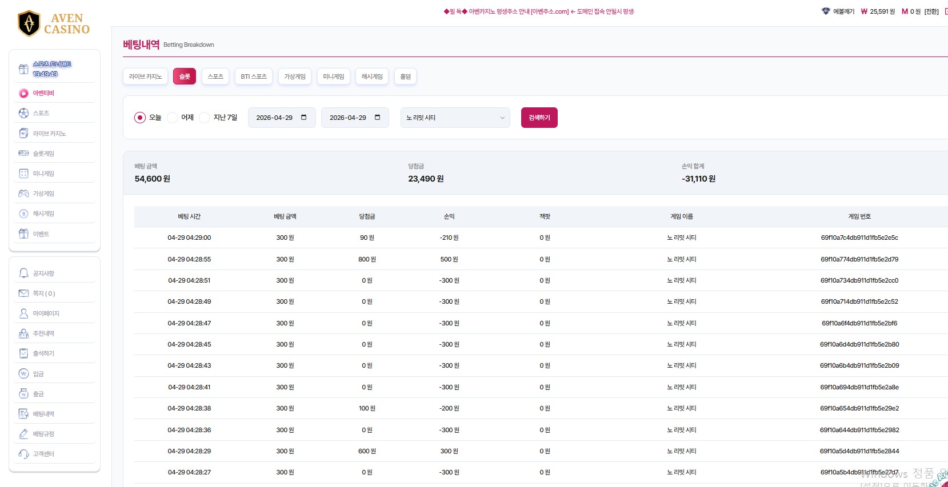This screenshot has width=948, height=487.
Task: Select the 어제 radio button
Action: click(172, 118)
